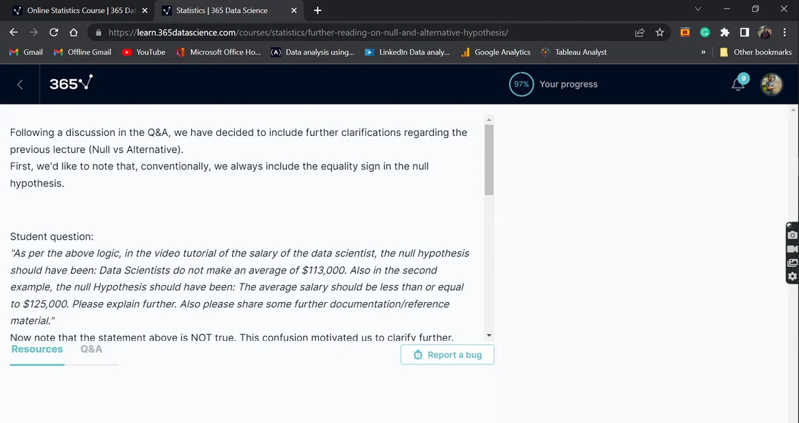Go back using the course back arrow
The height and width of the screenshot is (423, 799).
[20, 84]
